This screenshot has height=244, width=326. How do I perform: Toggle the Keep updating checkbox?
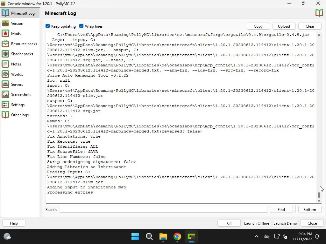48,26
